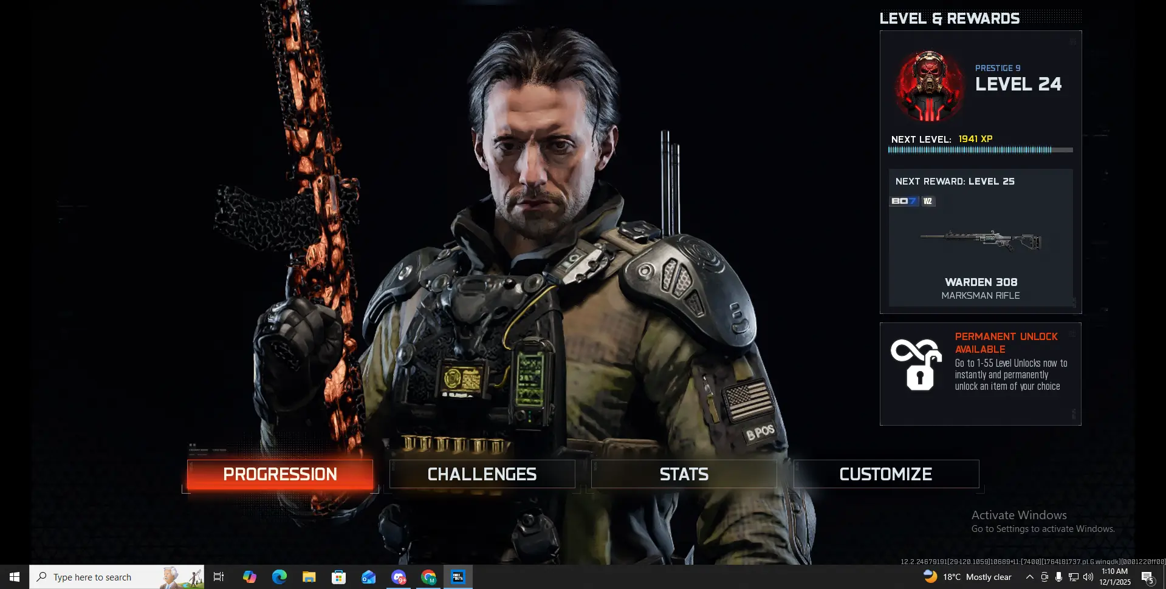This screenshot has width=1166, height=589.
Task: Click the taskbar search box
Action: click(117, 577)
